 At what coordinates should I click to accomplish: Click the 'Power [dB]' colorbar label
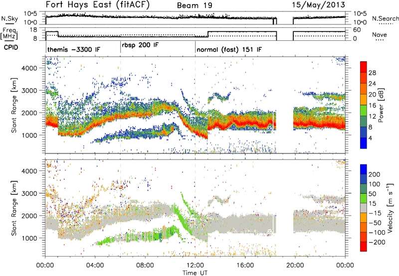pos(381,105)
